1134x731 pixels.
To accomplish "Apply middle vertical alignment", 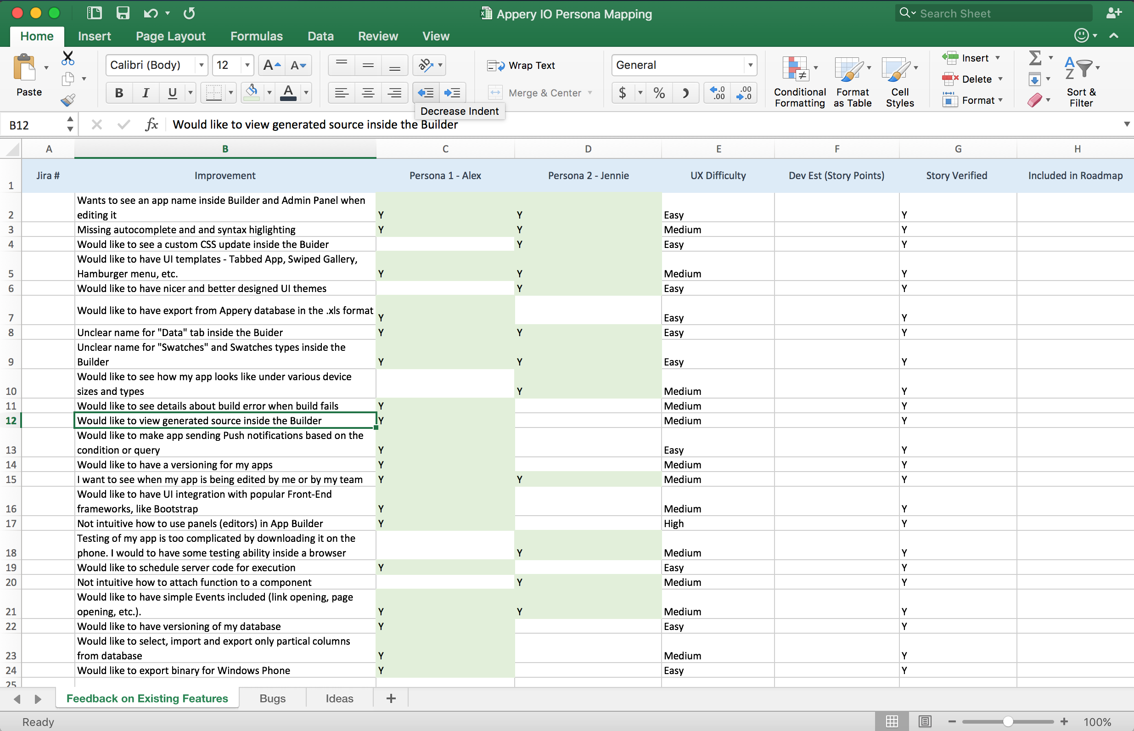I will 368,65.
